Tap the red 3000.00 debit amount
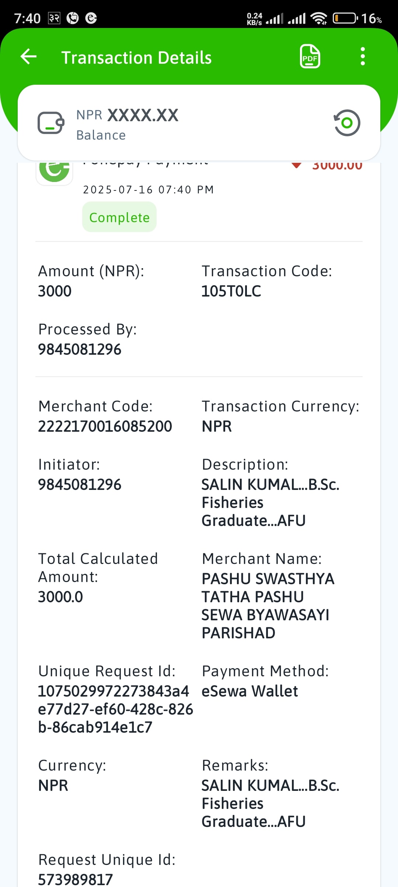398x887 pixels. (337, 165)
